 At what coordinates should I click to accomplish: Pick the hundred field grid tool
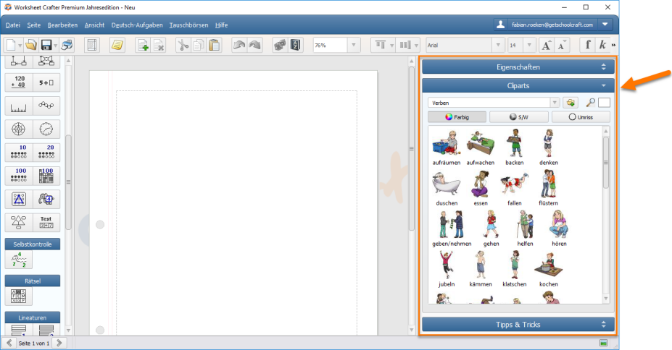coord(46,176)
